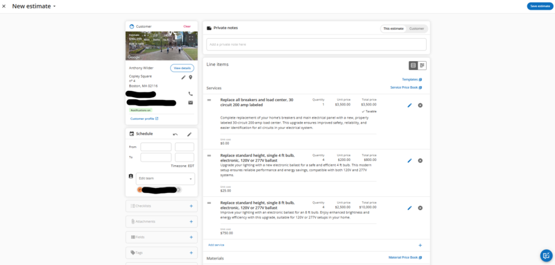Click View details for Anthony Wilder

point(182,68)
